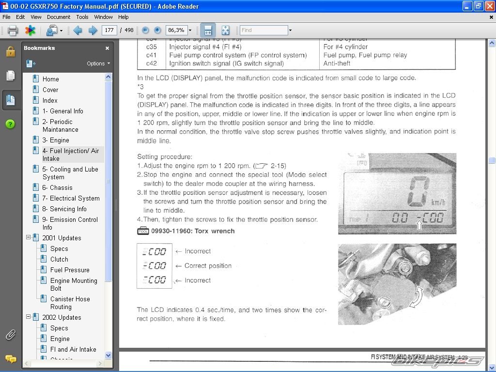
Task: Zoom in using the plus button
Action: point(157,30)
